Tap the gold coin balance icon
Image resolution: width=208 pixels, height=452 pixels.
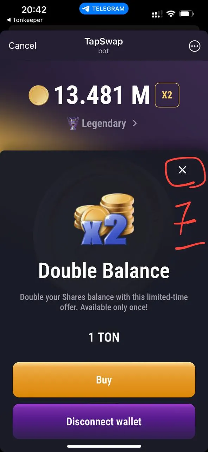39,95
